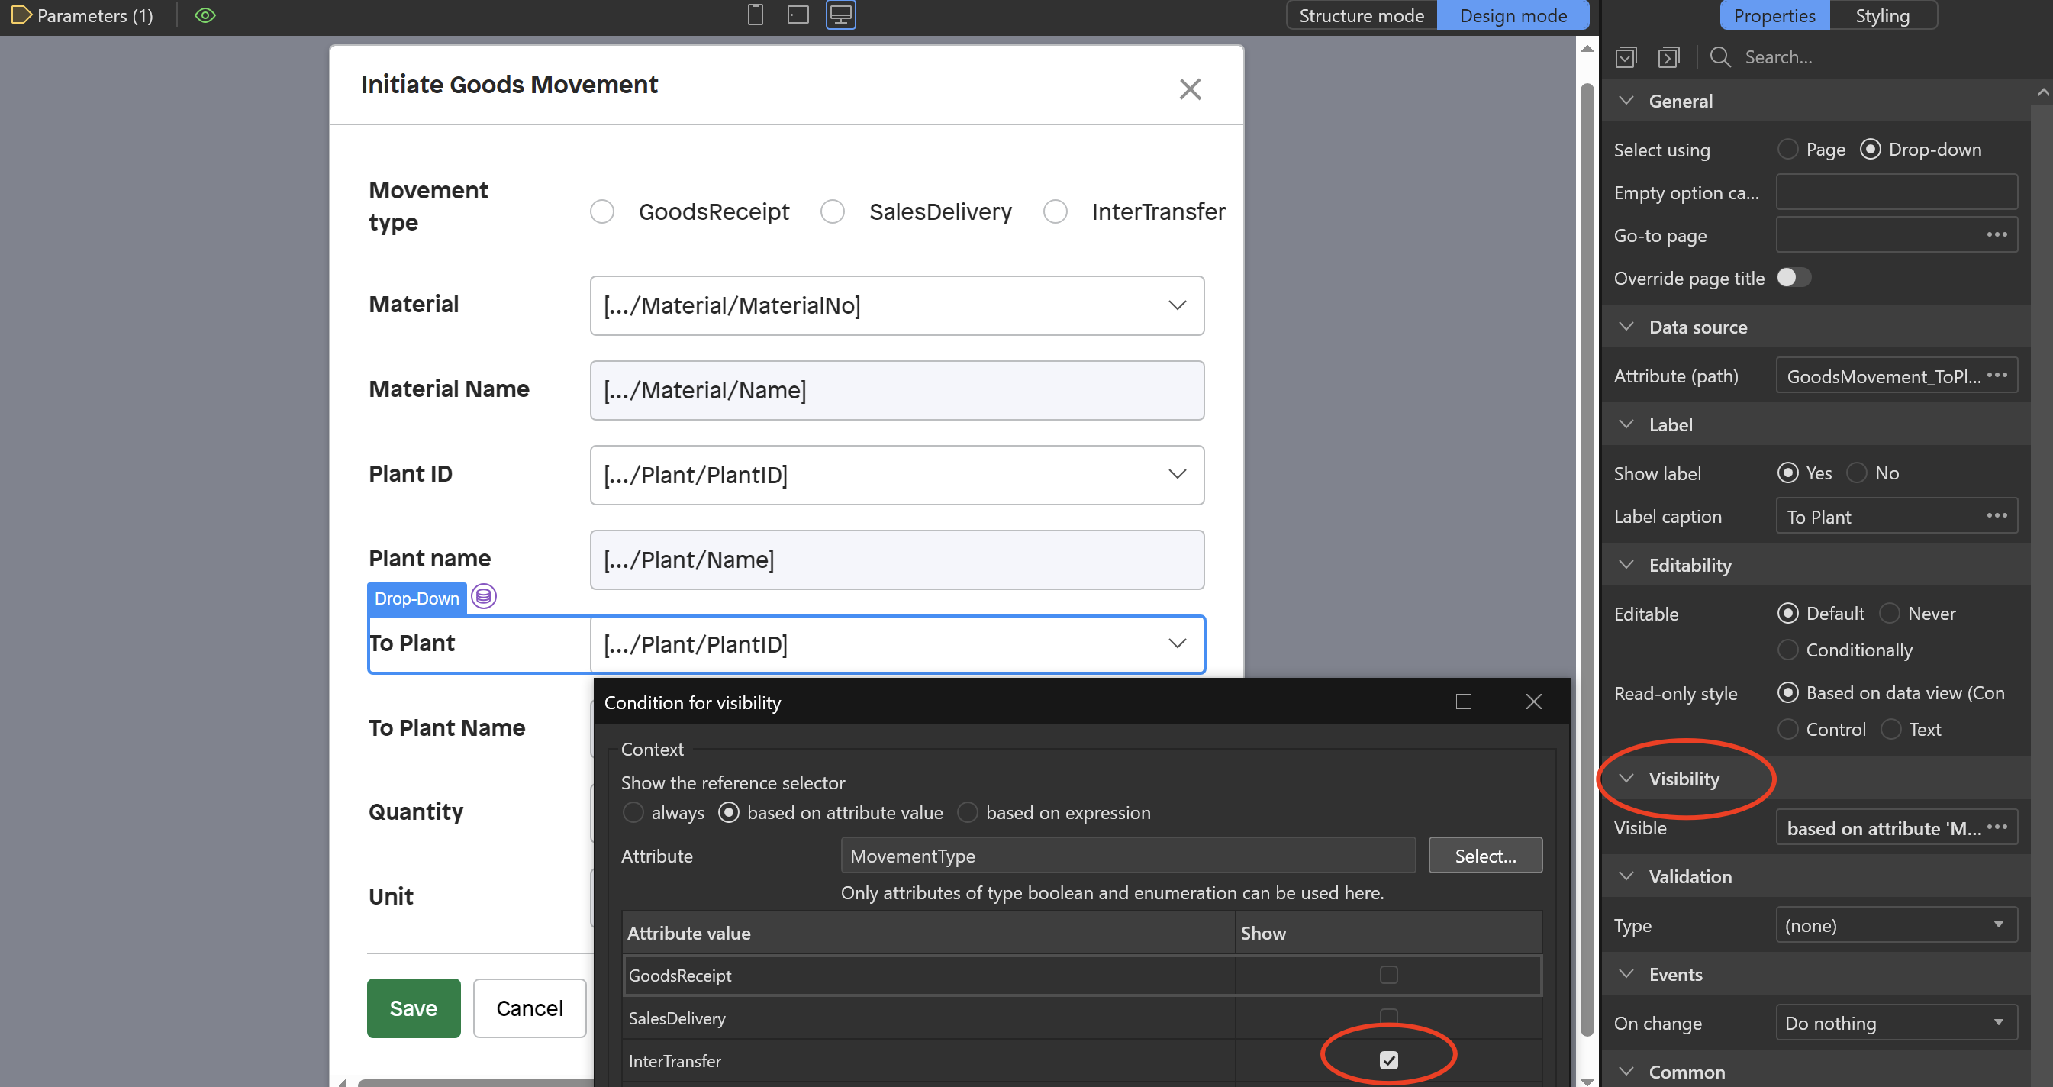The height and width of the screenshot is (1087, 2053).
Task: Click the desktop device preview icon
Action: tap(841, 15)
